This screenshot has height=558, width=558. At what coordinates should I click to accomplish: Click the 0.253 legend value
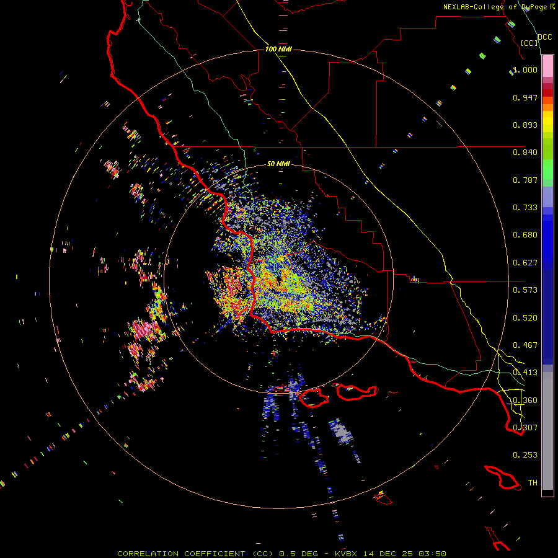[525, 455]
